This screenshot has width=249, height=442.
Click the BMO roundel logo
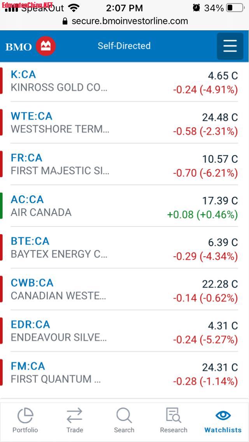coord(46,46)
